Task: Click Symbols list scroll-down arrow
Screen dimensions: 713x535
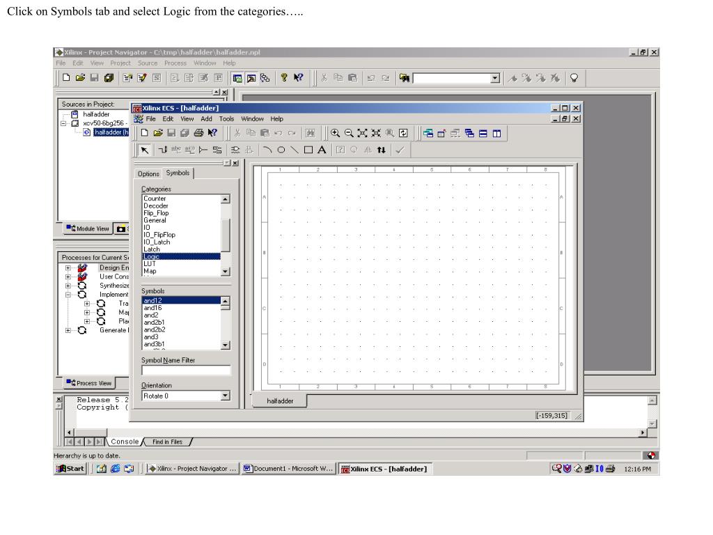Action: [226, 346]
